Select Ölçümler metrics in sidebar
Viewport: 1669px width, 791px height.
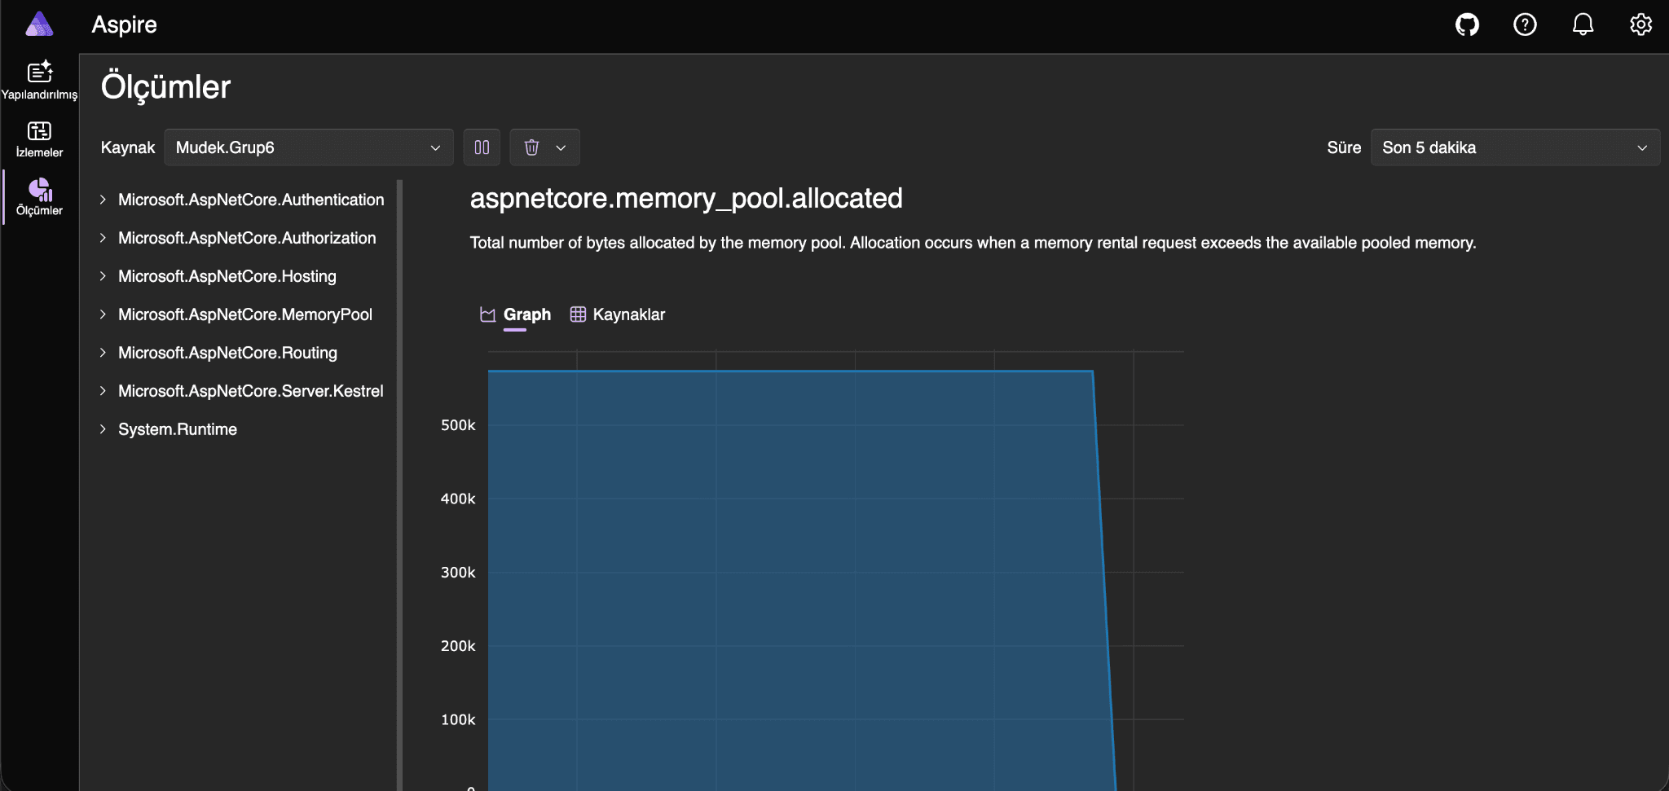point(39,197)
